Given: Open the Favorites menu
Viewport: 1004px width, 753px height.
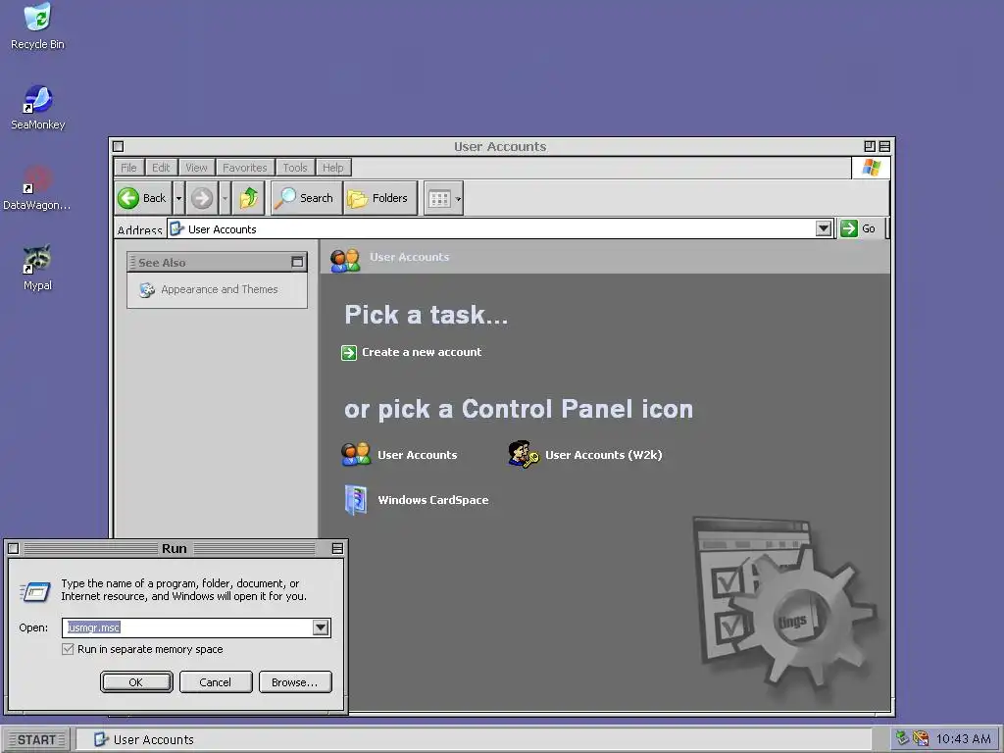Looking at the screenshot, I should (x=245, y=168).
